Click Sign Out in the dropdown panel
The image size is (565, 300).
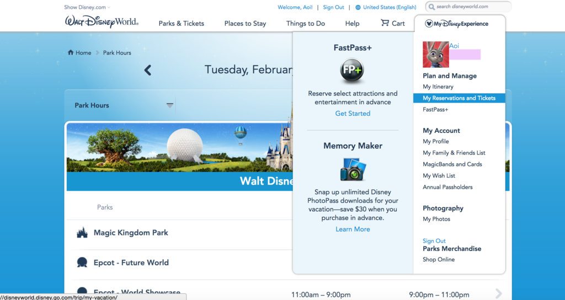point(434,241)
